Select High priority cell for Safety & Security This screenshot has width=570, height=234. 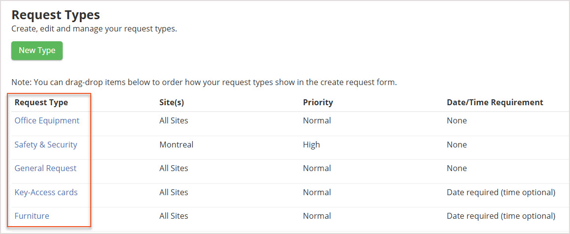312,145
